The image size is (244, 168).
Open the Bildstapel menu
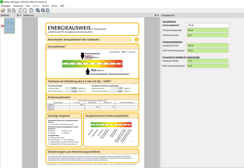click(x=6, y=6)
